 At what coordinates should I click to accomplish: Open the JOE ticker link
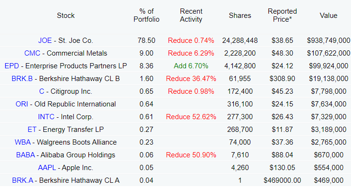[45, 41]
